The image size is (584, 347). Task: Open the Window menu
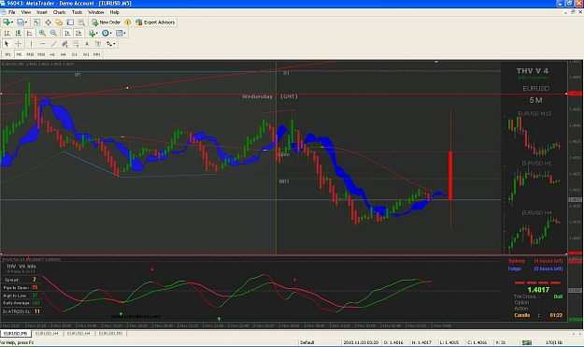pos(95,12)
